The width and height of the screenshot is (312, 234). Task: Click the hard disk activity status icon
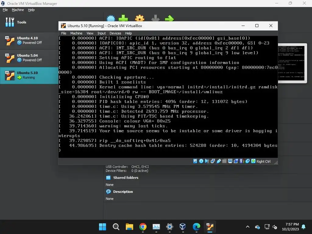(x=195, y=161)
